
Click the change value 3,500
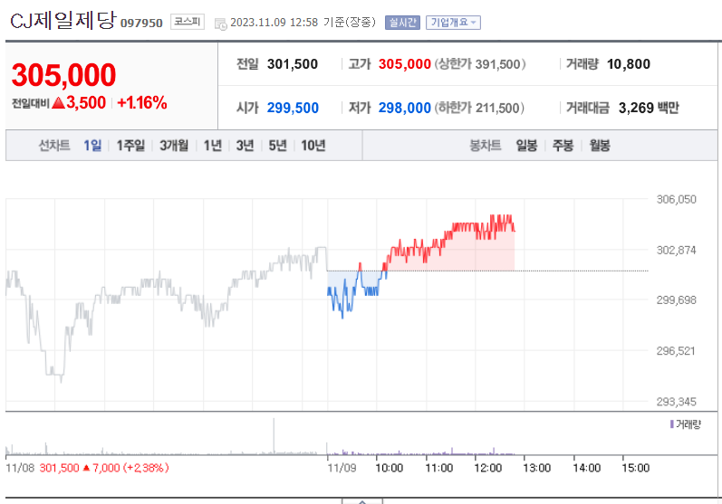click(x=86, y=102)
